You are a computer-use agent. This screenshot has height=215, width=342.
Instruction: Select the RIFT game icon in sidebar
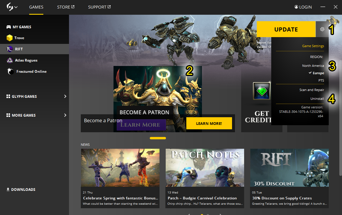[9, 49]
